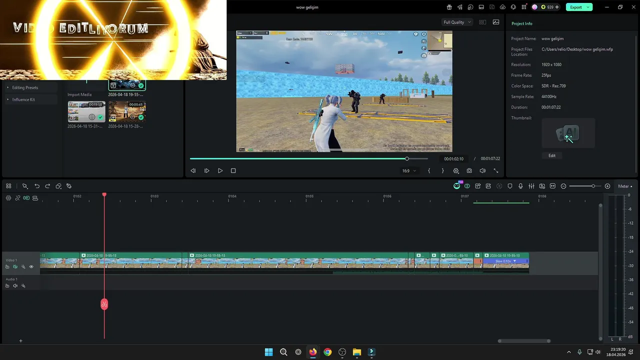
Task: Redo the last action
Action: coord(47,186)
